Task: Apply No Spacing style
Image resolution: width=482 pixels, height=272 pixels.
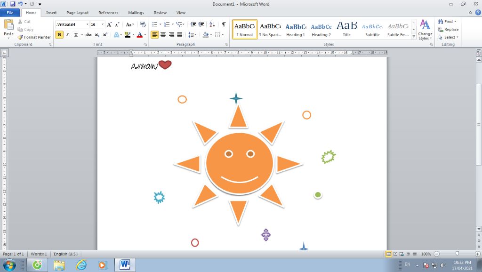Action: tap(270, 30)
